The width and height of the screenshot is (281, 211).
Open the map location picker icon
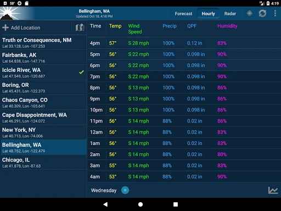coord(80,27)
